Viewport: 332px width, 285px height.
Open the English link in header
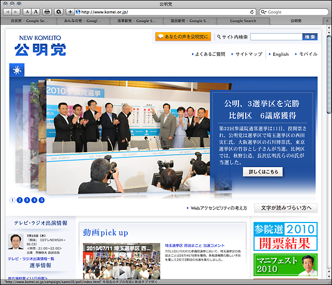pyautogui.click(x=281, y=54)
